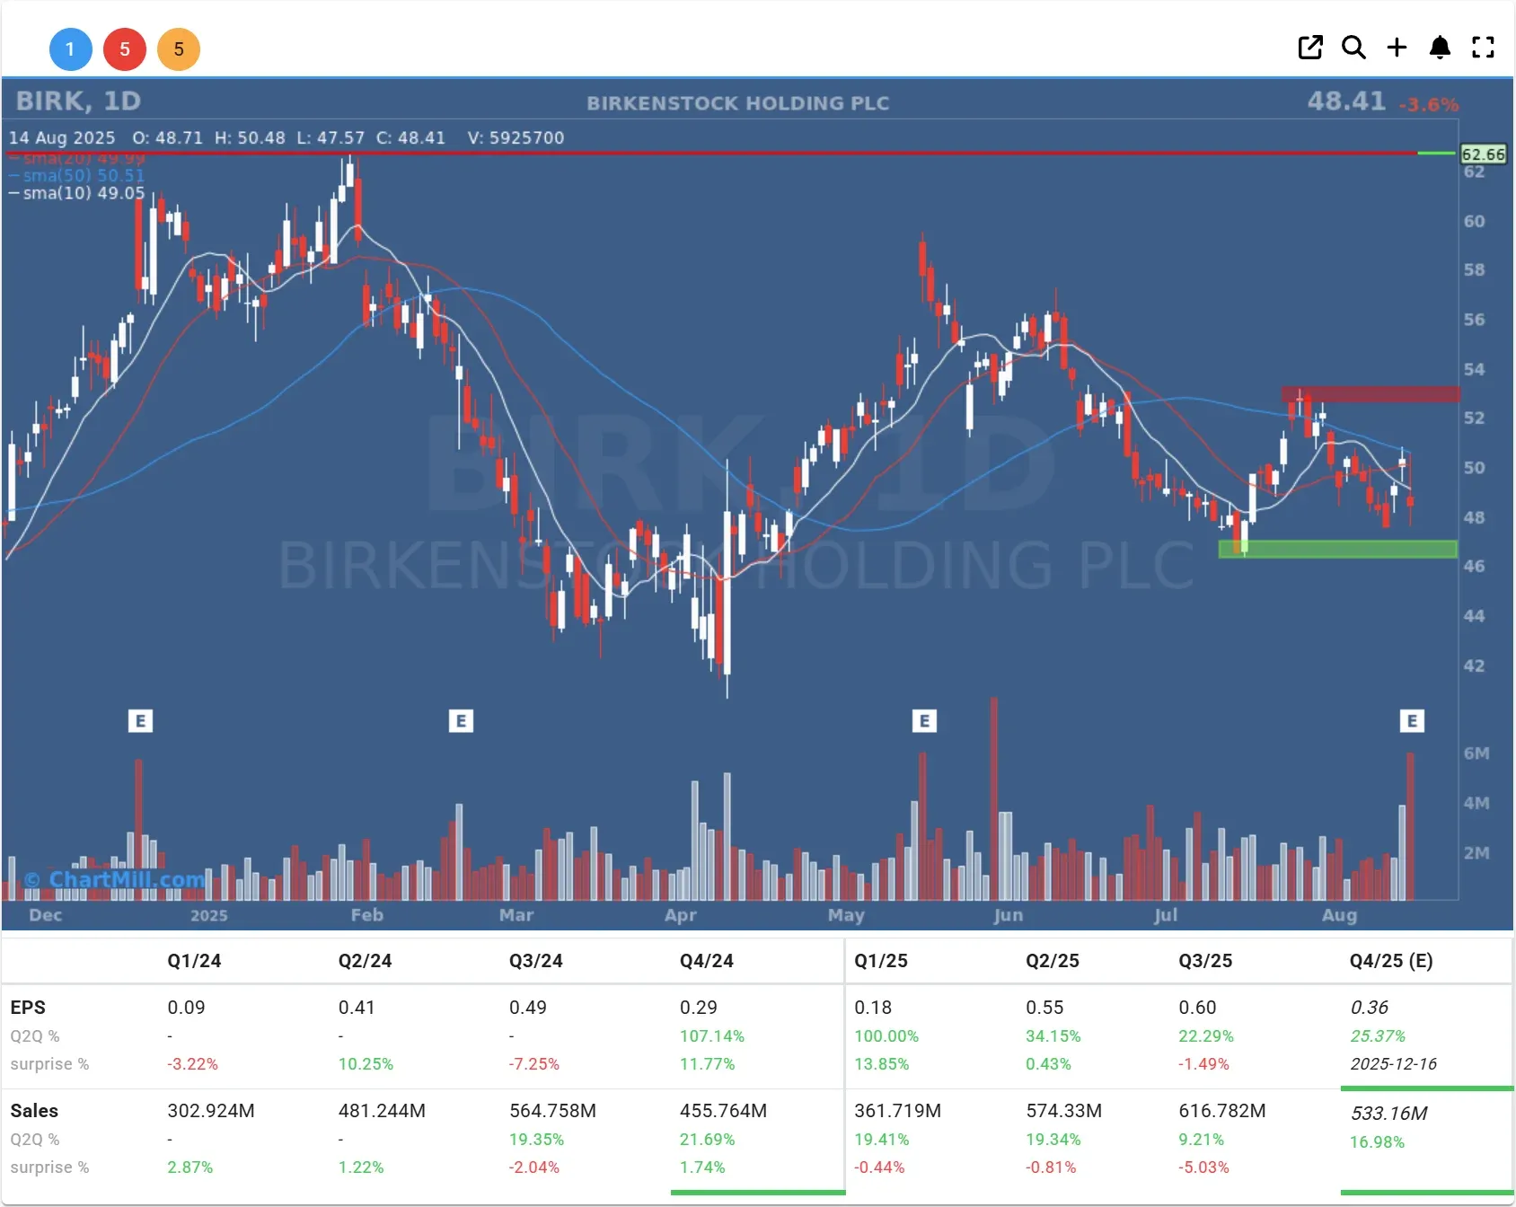Click EPS Q2Q growth 107.14%
The image size is (1516, 1207).
pyautogui.click(x=711, y=1036)
